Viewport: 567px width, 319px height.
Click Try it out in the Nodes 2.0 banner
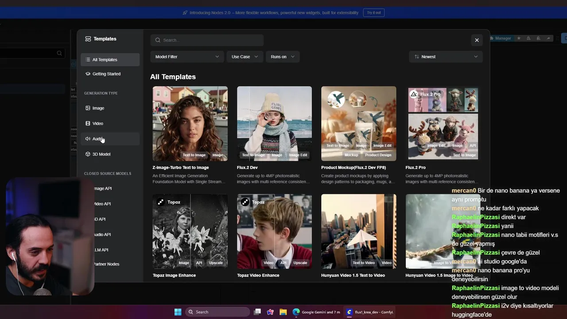tap(374, 13)
